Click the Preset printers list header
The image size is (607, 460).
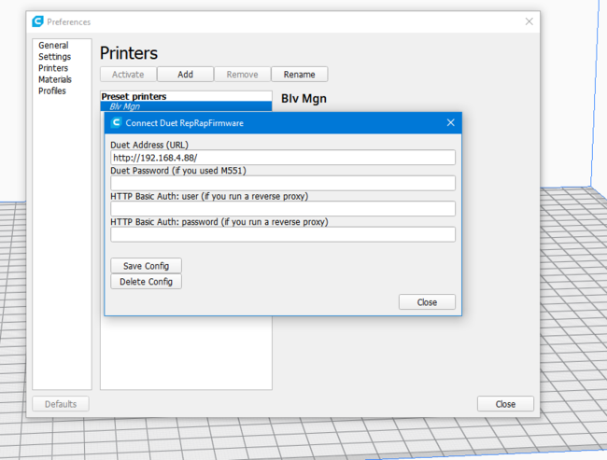point(134,96)
